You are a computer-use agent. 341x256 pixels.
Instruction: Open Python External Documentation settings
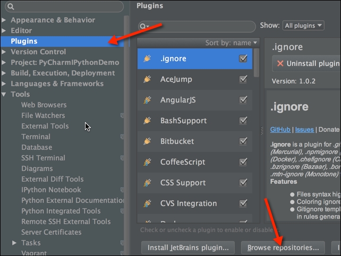(x=73, y=200)
